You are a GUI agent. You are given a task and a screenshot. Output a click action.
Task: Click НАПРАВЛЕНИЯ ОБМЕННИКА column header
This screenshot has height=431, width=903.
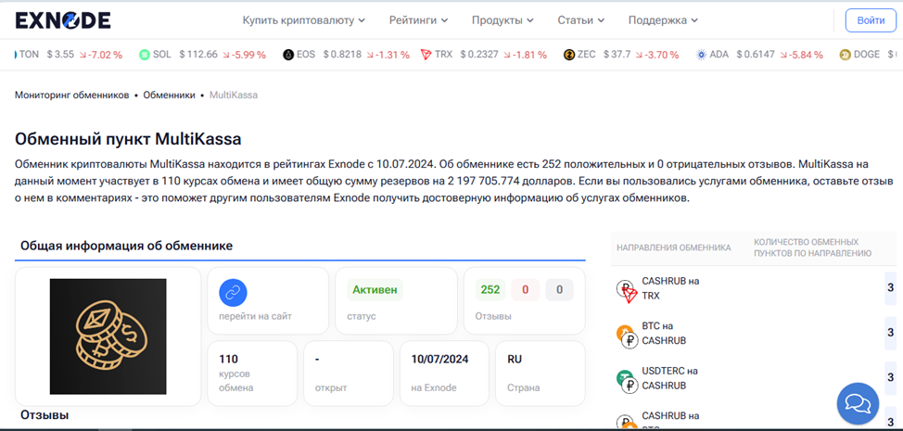674,248
